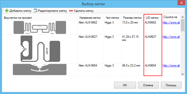The height and width of the screenshot is (94, 187).
Task: Click the scrollbar up arrow
Action: pos(182,17)
